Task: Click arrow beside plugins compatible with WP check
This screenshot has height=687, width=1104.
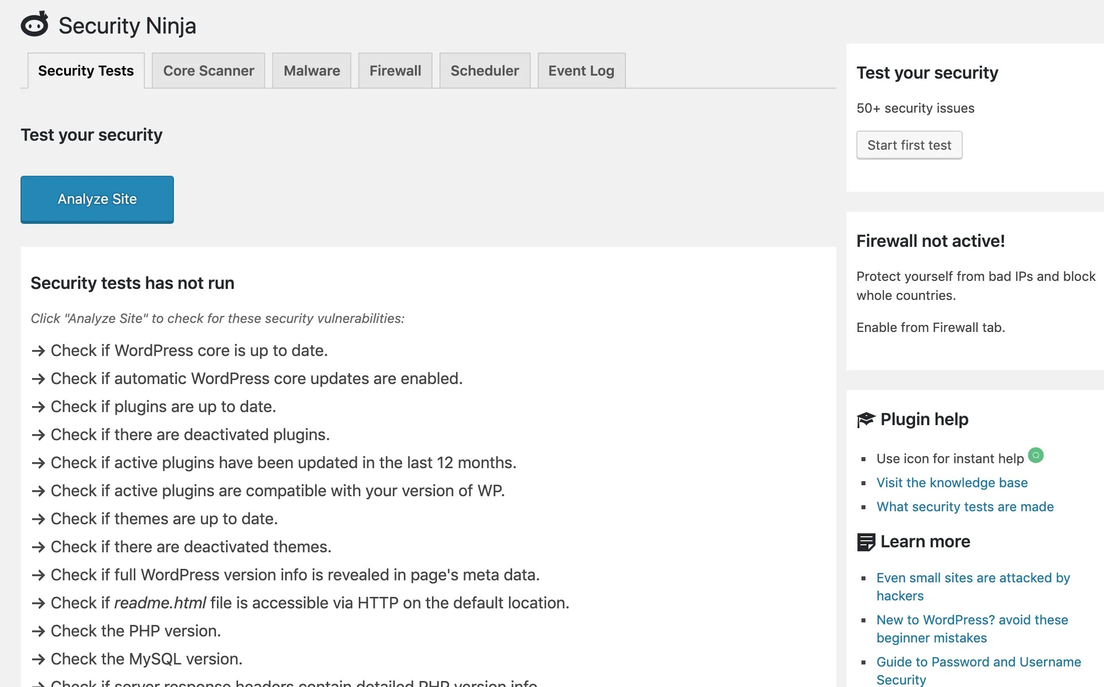Action: point(38,491)
